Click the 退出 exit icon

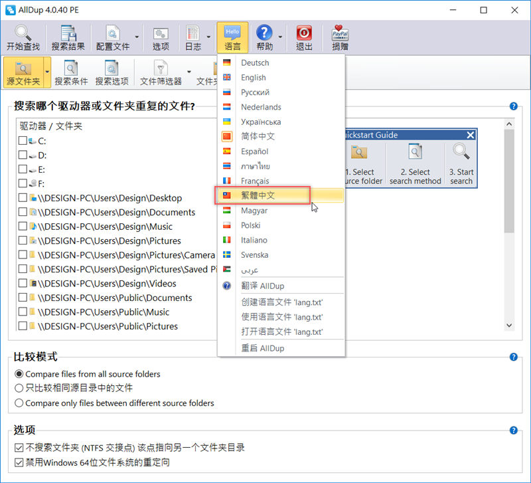pyautogui.click(x=304, y=38)
